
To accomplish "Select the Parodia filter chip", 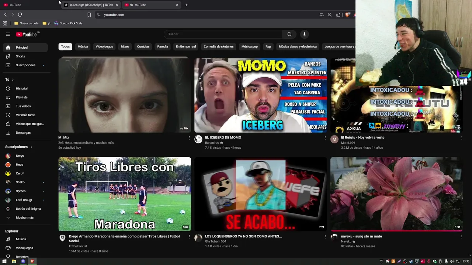I will tap(163, 47).
